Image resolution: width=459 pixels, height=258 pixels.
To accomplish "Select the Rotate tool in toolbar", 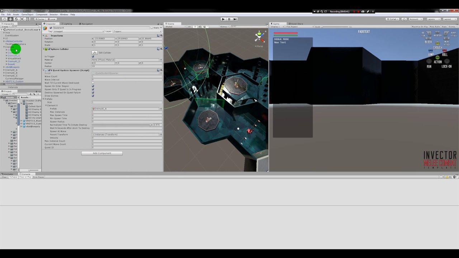I will (16, 19).
